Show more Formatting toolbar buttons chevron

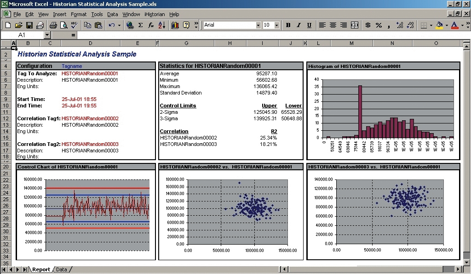[468, 25]
